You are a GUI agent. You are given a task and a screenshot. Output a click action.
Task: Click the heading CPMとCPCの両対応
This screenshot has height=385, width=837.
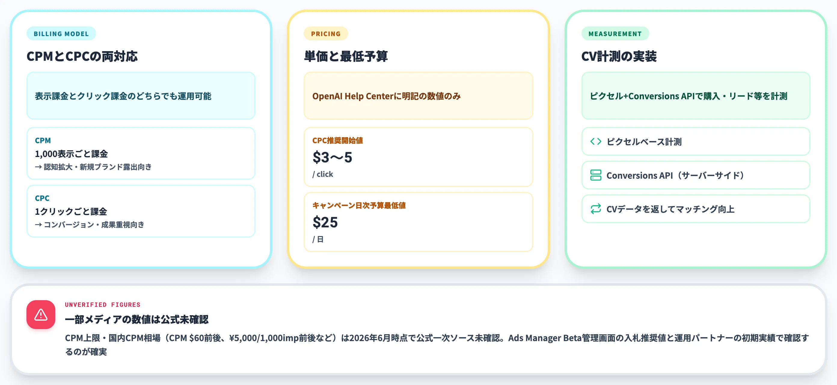(82, 56)
